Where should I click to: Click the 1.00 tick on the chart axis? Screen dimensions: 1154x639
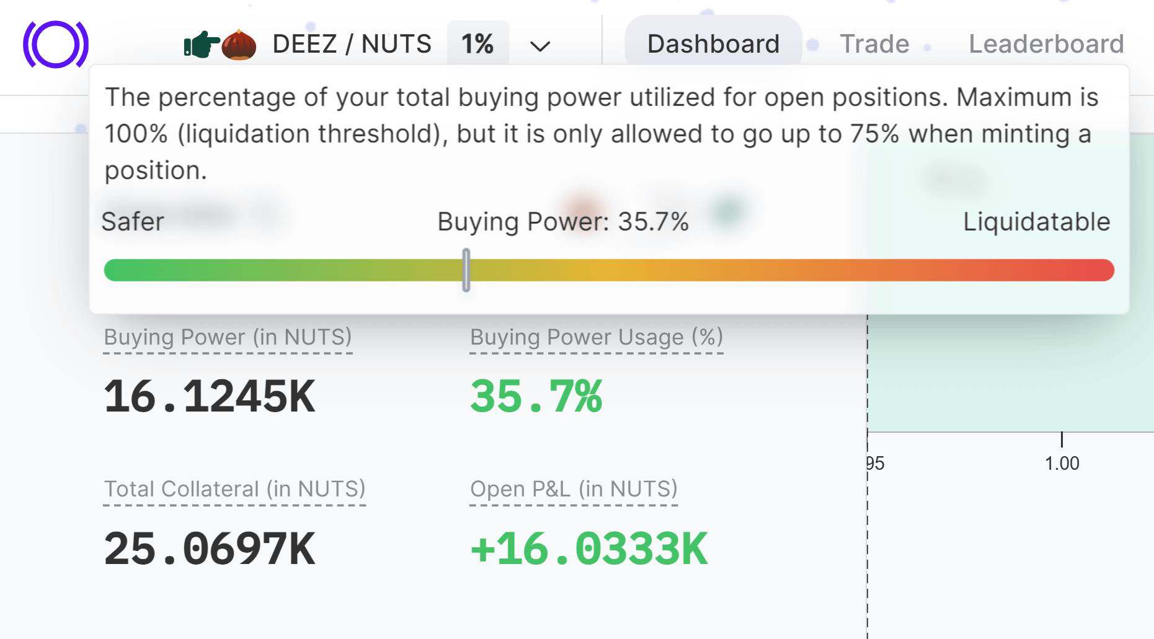[1062, 463]
